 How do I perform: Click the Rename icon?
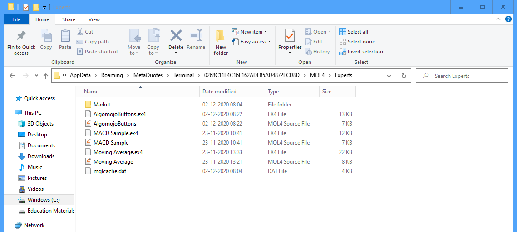(x=196, y=35)
